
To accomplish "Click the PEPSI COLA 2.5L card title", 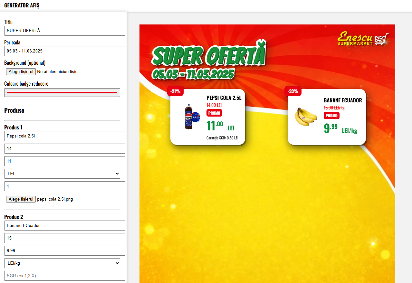I will coord(224,98).
